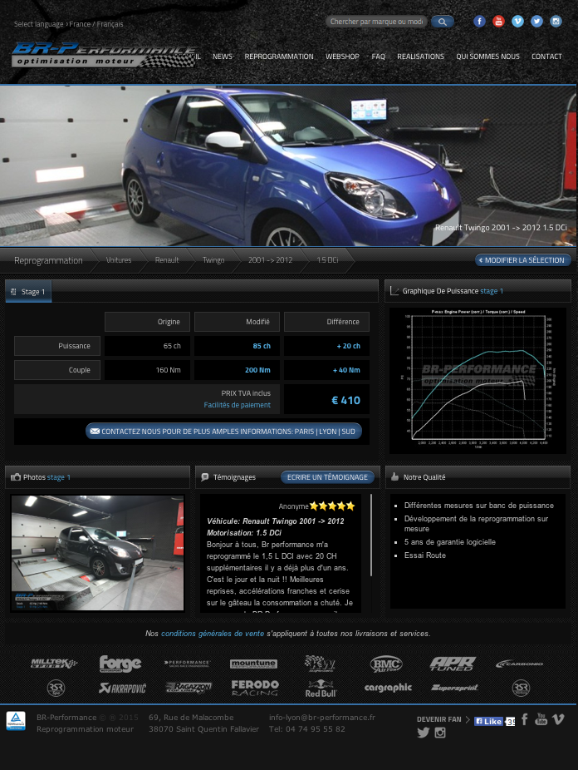Click the Red Bull logo
The width and height of the screenshot is (578, 770).
[x=321, y=689]
